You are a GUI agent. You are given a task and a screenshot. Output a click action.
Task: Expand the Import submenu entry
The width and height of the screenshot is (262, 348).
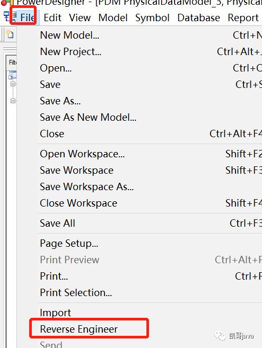56,313
